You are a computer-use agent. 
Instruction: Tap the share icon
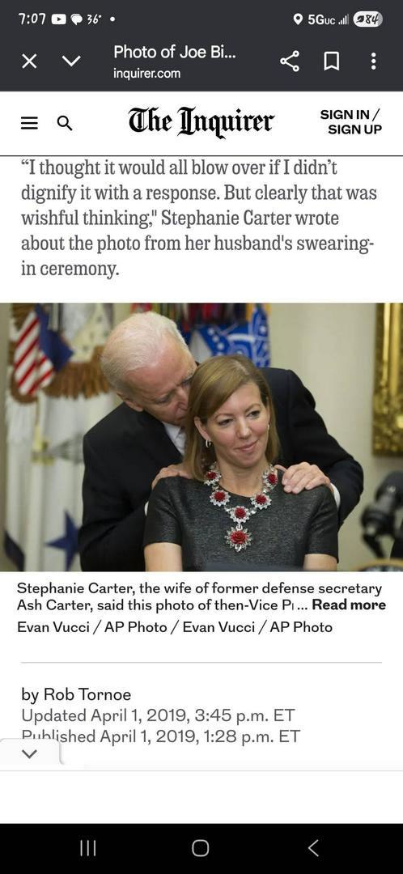coord(289,61)
